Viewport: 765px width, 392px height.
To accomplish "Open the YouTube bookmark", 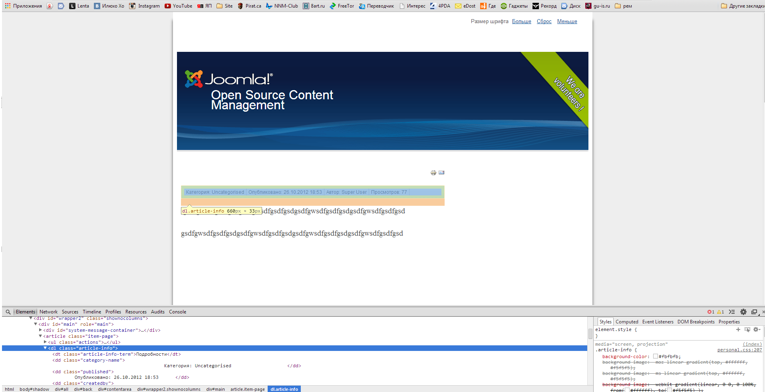I will pyautogui.click(x=179, y=6).
